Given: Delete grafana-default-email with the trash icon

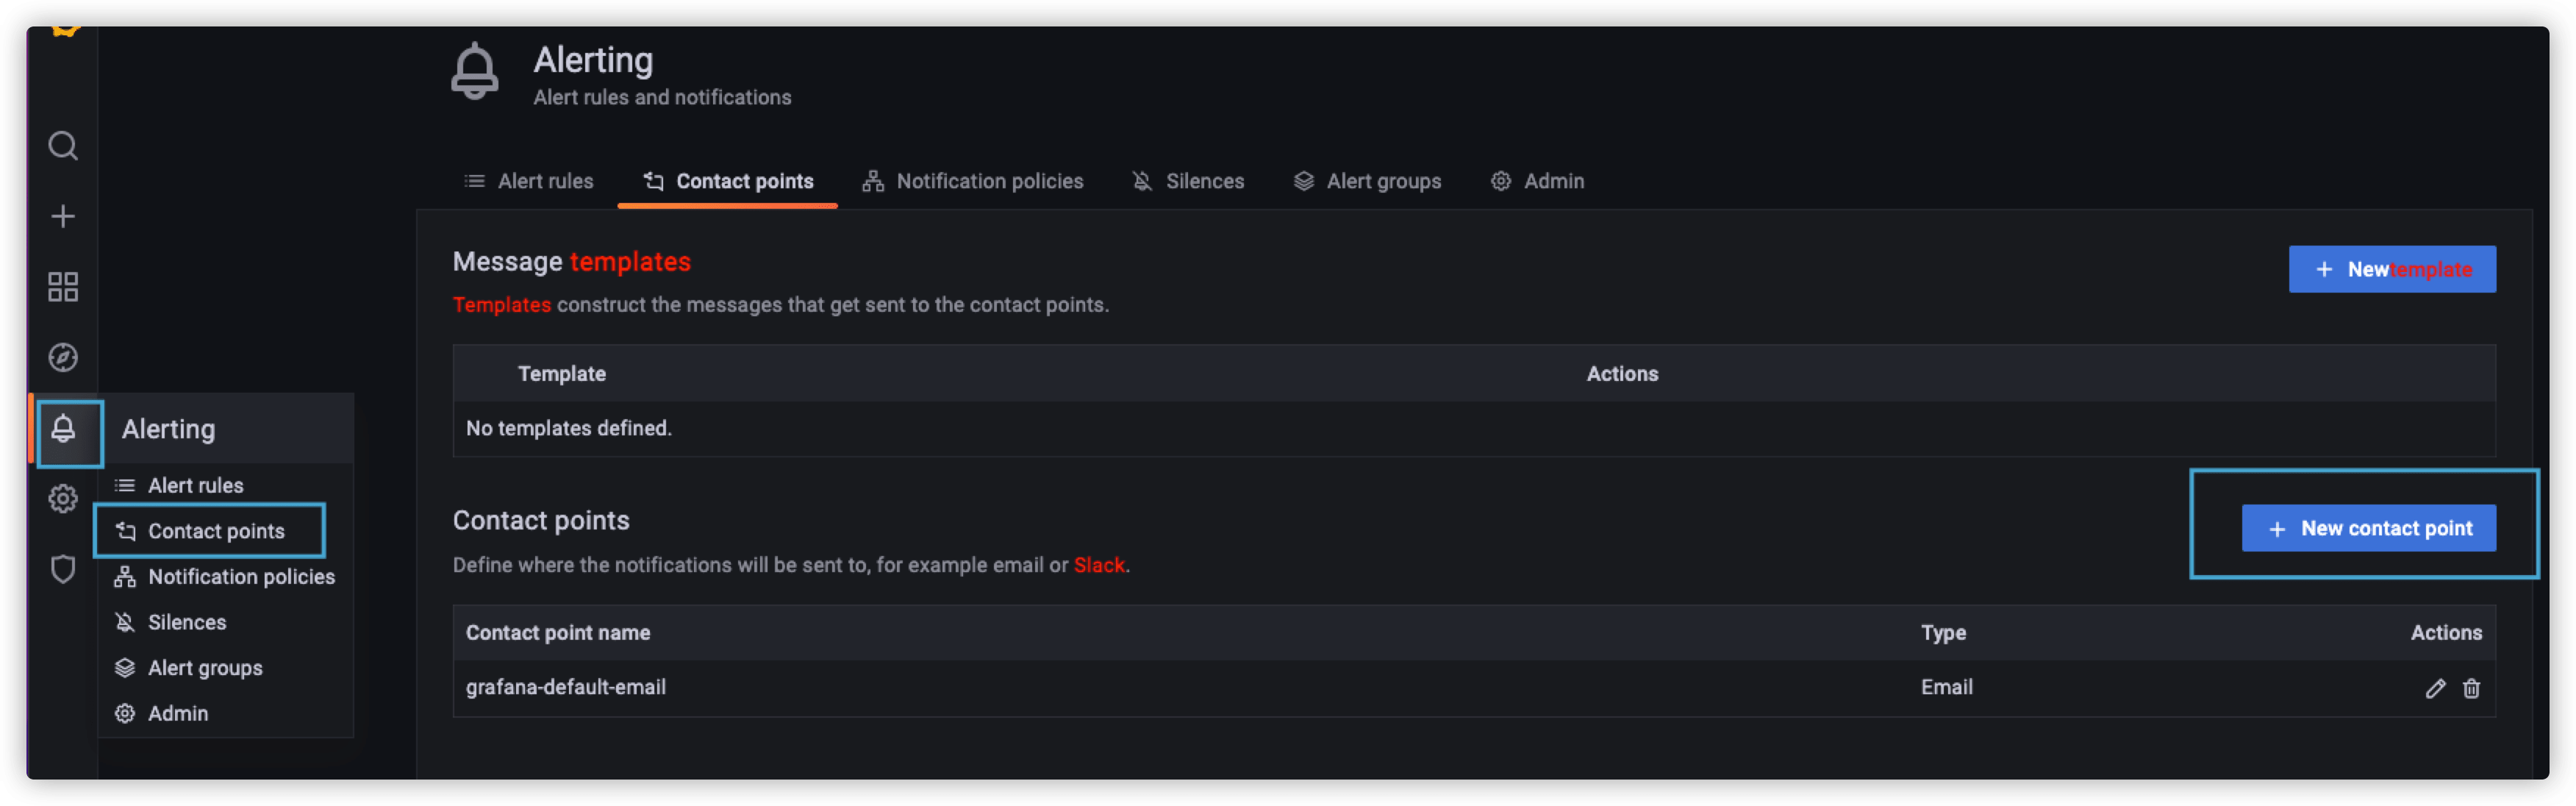Looking at the screenshot, I should 2471,688.
